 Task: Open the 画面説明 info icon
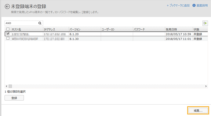[194, 6]
